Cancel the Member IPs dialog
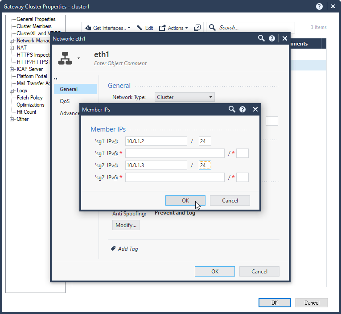The image size is (341, 314). [x=230, y=200]
